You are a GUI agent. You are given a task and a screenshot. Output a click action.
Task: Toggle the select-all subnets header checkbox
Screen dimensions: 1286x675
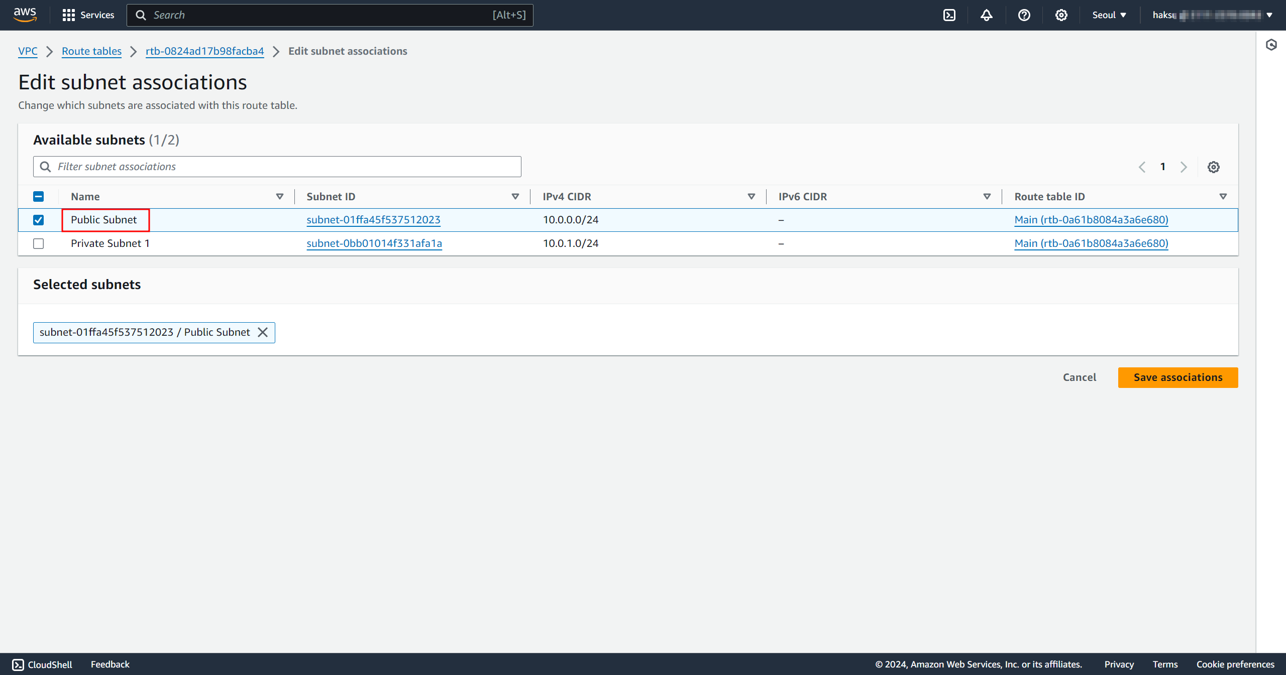[x=38, y=197]
